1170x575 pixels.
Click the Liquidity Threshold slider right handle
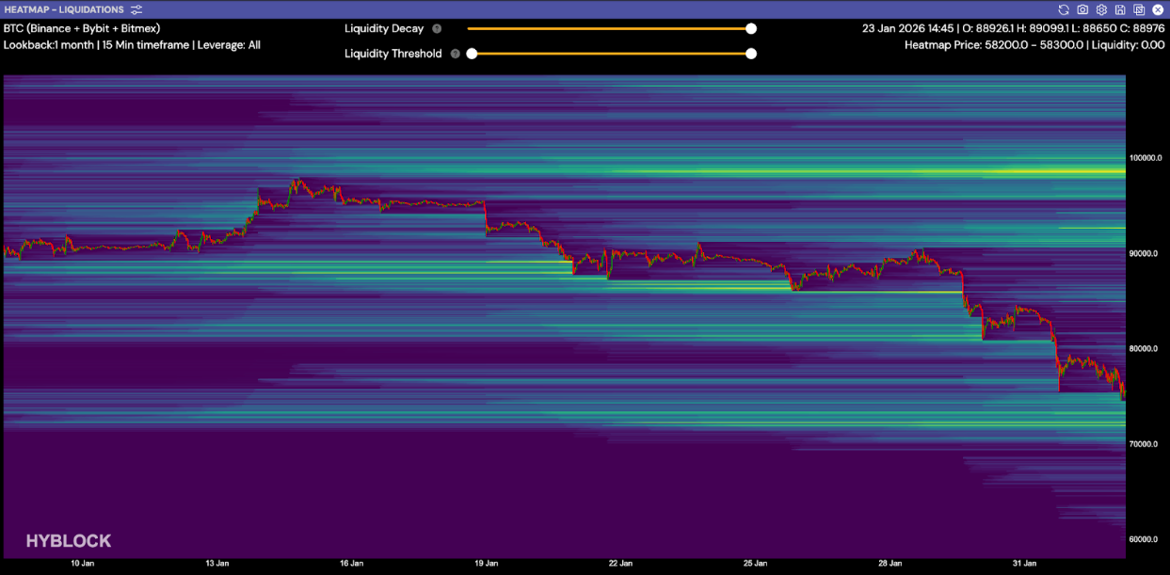751,54
